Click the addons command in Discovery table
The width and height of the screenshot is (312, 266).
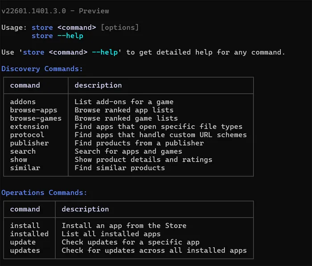23,102
